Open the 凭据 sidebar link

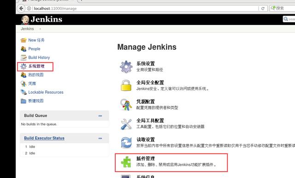point(32,83)
